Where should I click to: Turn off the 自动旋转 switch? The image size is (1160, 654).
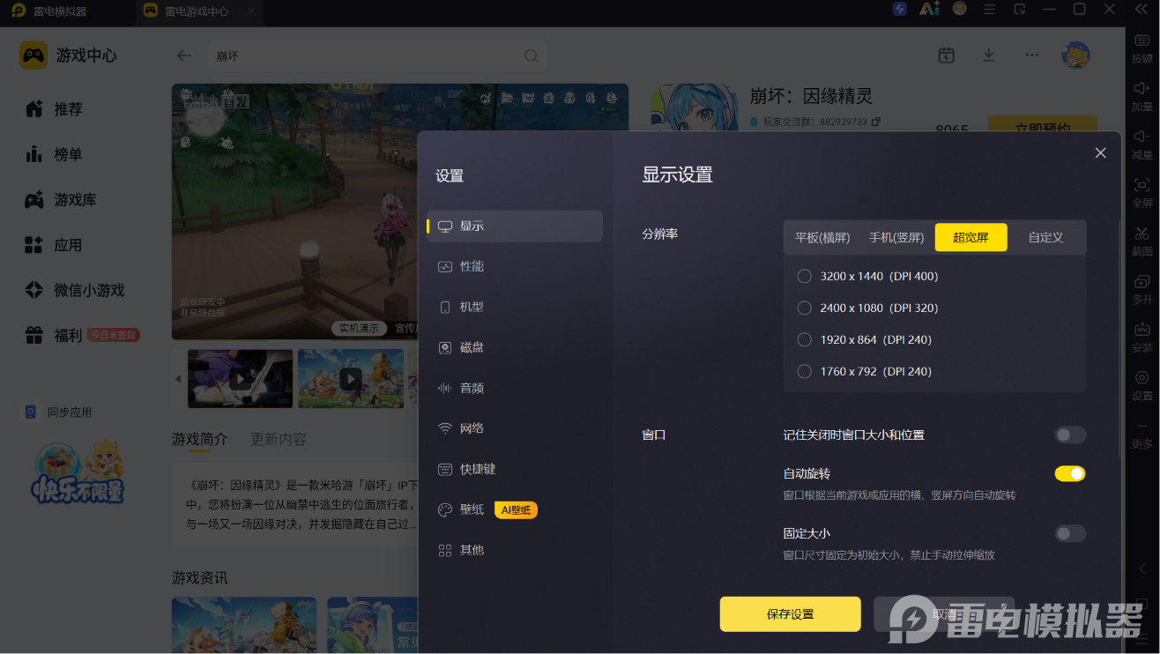[1070, 473]
